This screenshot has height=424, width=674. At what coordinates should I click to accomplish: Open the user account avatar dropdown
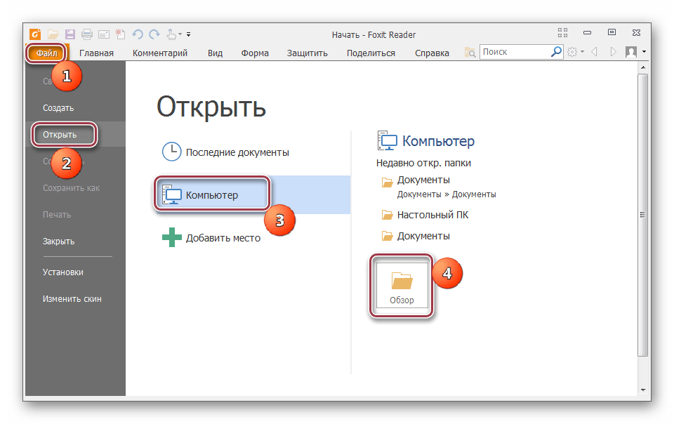pos(635,52)
